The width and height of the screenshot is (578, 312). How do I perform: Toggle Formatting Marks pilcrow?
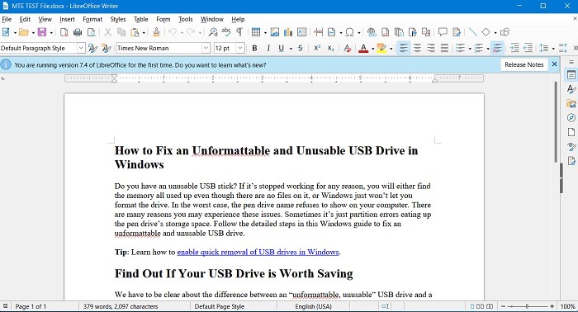coord(239,32)
